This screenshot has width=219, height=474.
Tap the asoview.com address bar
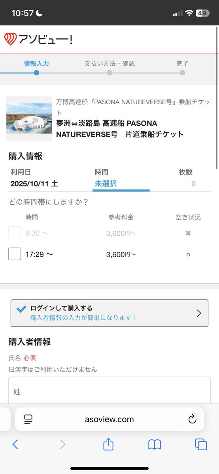109,419
